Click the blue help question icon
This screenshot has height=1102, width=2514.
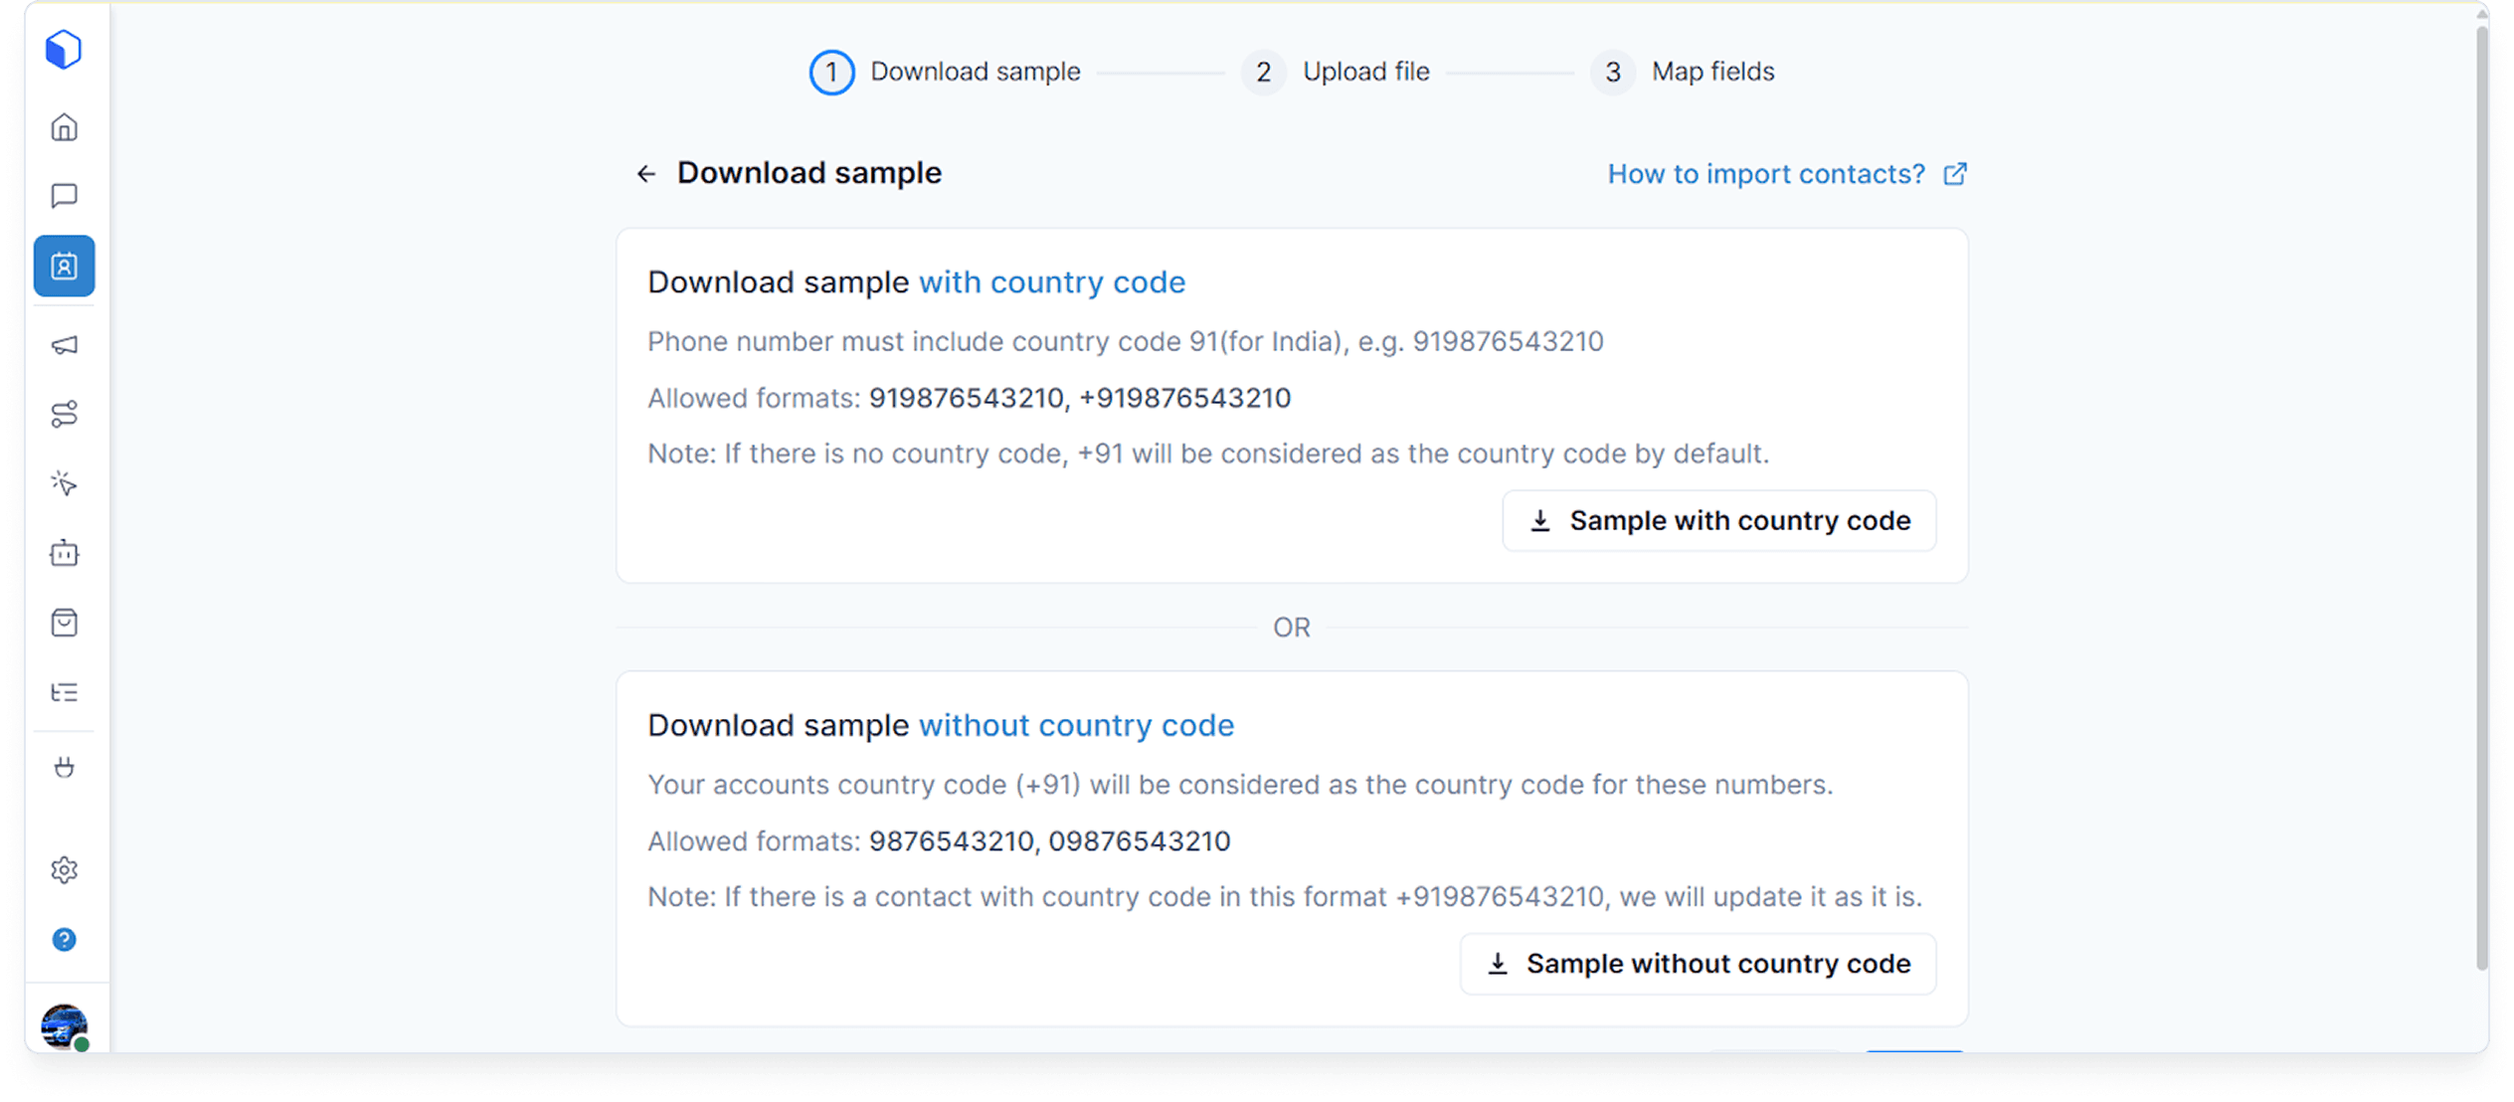click(x=64, y=940)
